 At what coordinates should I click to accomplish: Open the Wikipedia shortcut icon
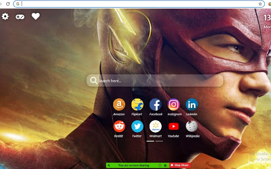[x=192, y=126]
